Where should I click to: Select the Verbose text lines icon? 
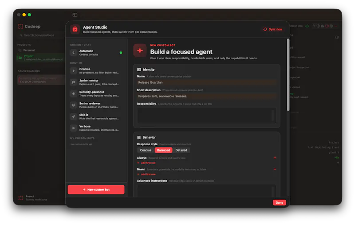click(x=74, y=128)
